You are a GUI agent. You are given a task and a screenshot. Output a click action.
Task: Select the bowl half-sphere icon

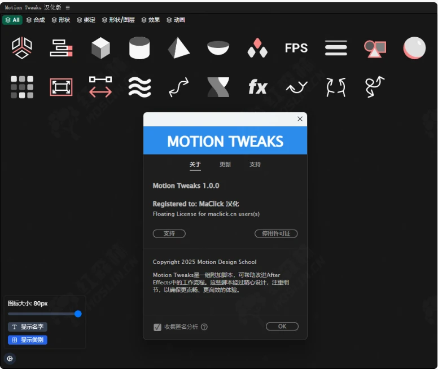218,48
